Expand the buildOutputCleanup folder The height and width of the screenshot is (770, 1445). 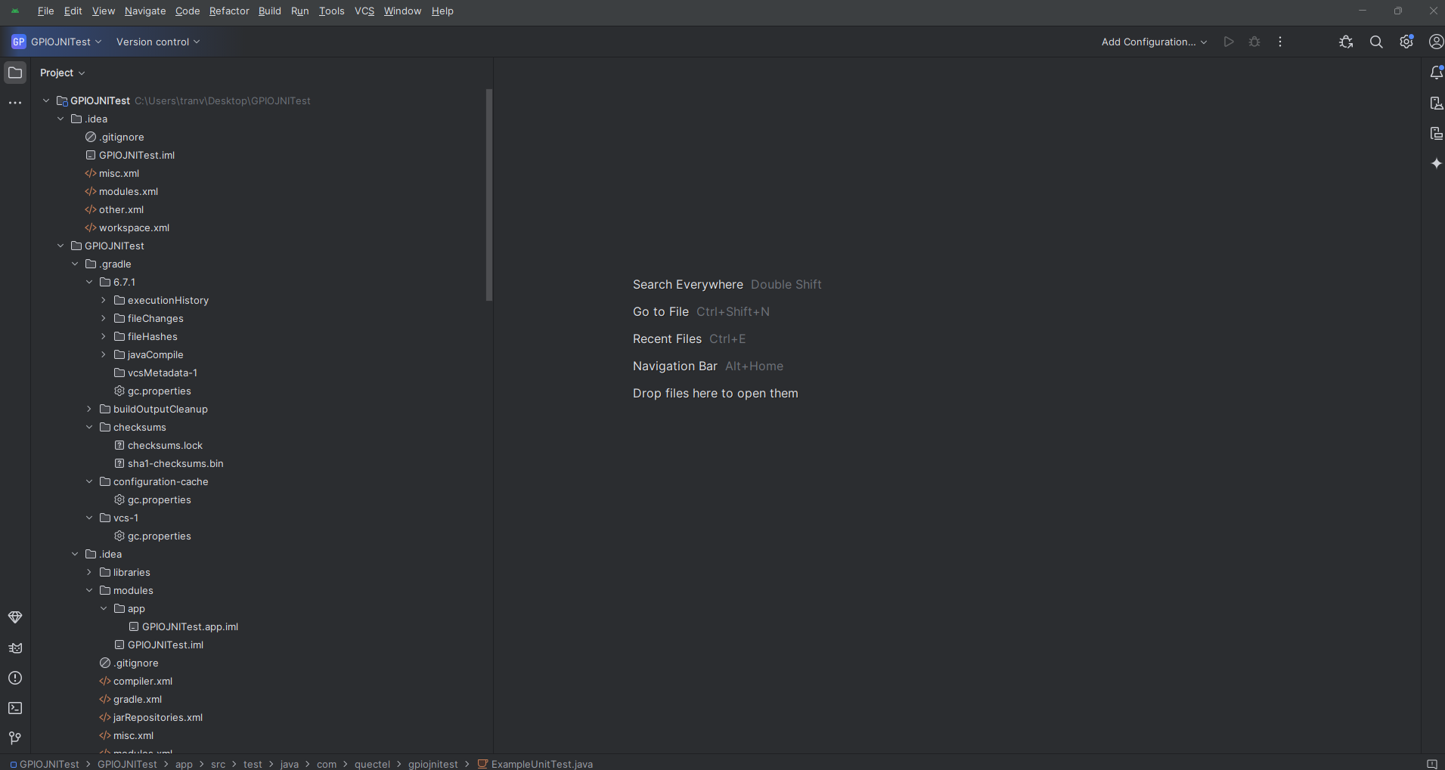click(x=89, y=410)
